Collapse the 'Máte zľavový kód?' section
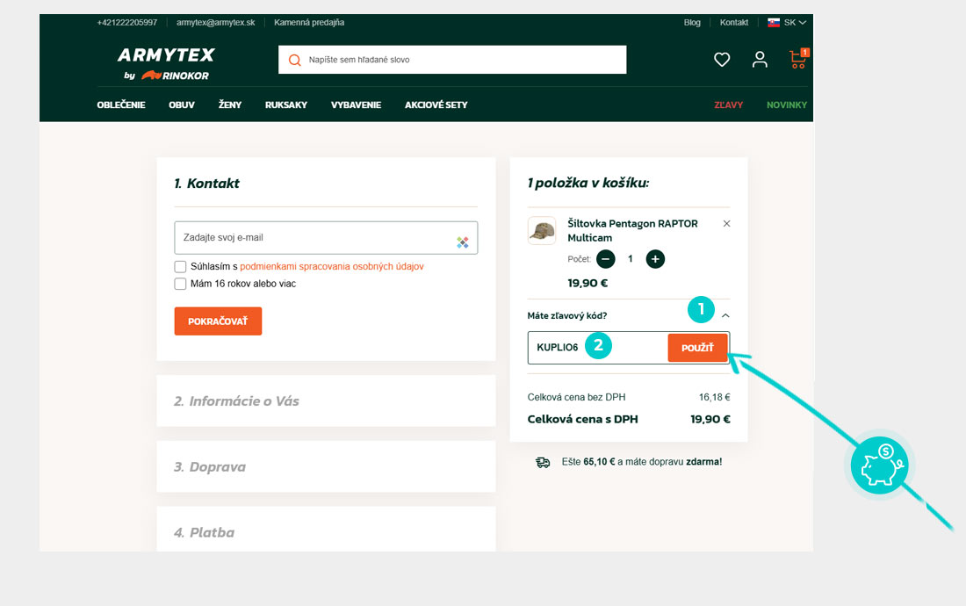The height and width of the screenshot is (606, 966). [x=725, y=316]
